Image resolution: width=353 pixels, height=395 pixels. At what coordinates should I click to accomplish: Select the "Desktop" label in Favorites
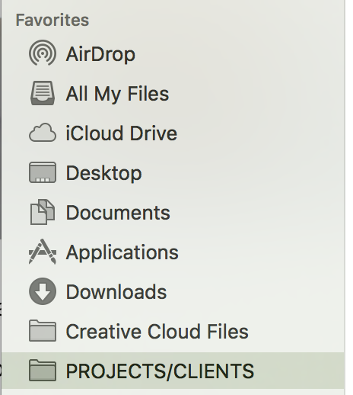click(x=103, y=173)
